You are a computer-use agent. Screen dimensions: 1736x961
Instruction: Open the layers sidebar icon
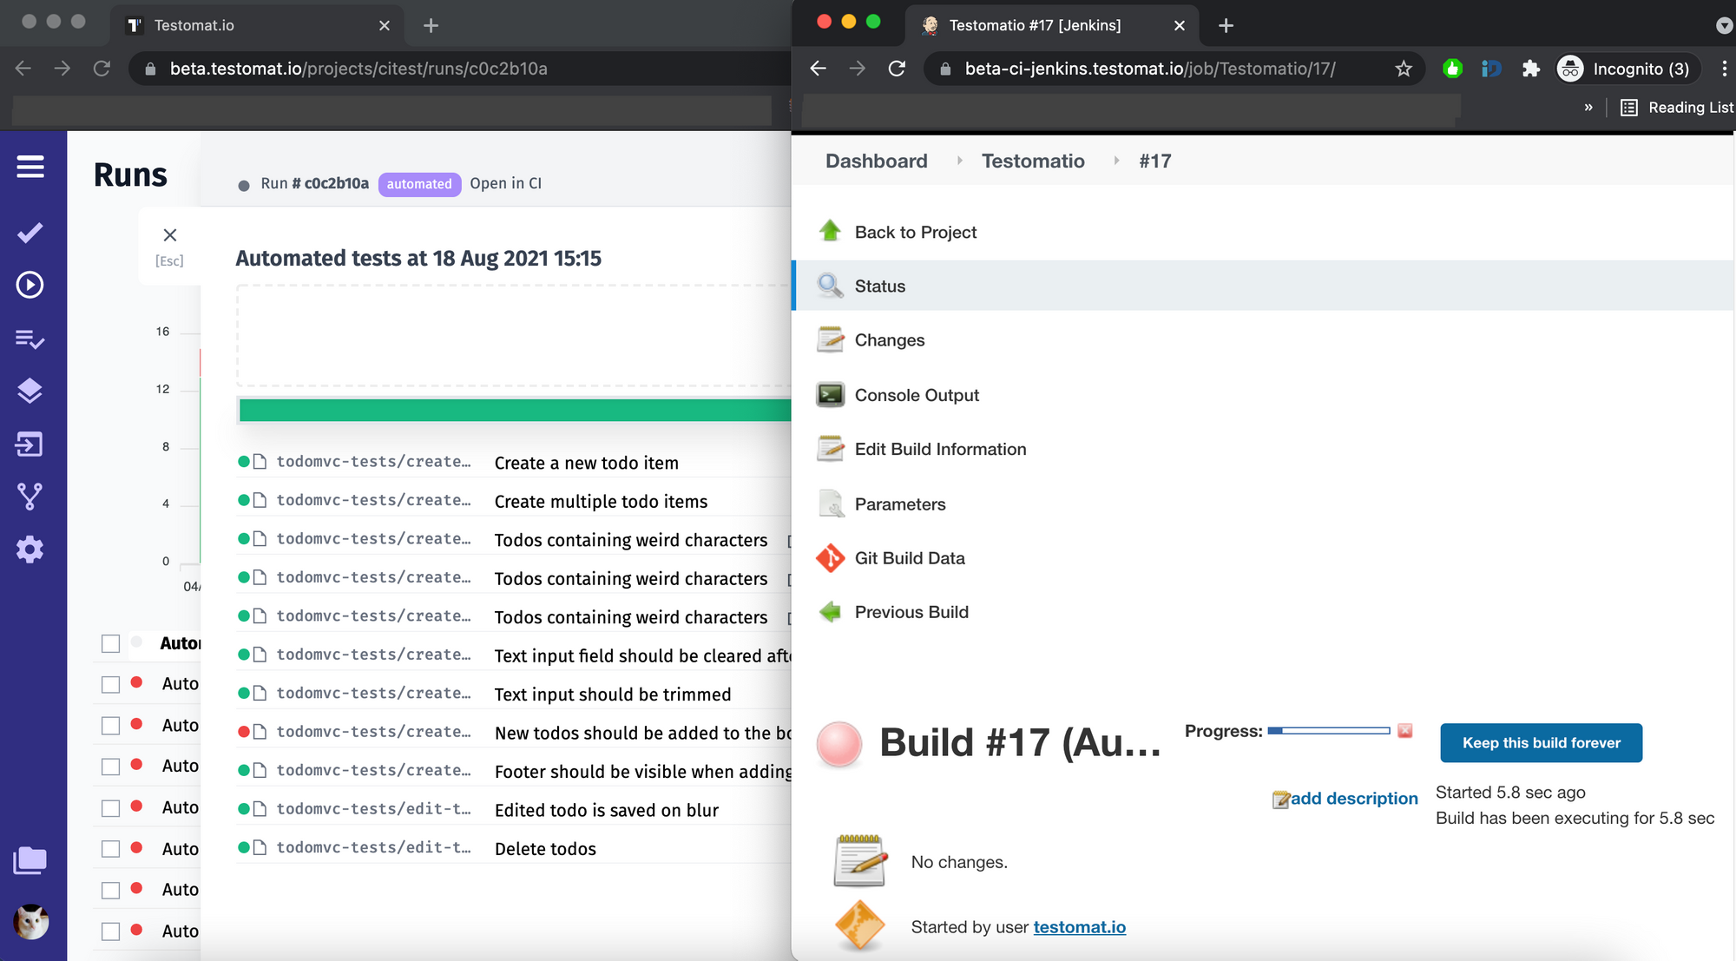30,391
